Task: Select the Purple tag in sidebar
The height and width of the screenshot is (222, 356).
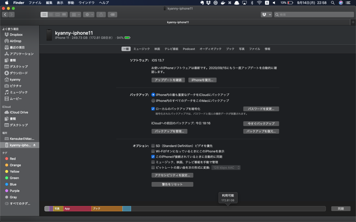Action: [x=12, y=191]
